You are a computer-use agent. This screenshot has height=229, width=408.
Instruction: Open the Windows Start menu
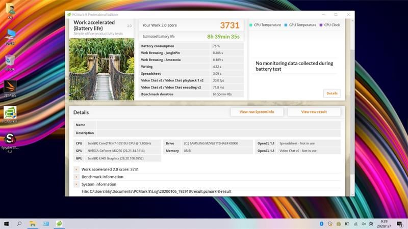(6, 223)
